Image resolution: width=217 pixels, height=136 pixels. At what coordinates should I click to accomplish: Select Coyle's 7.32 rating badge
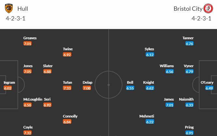28,133
